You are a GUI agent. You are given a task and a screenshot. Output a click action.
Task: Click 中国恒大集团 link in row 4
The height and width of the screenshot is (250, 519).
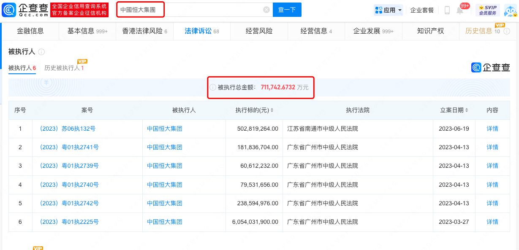coord(165,185)
